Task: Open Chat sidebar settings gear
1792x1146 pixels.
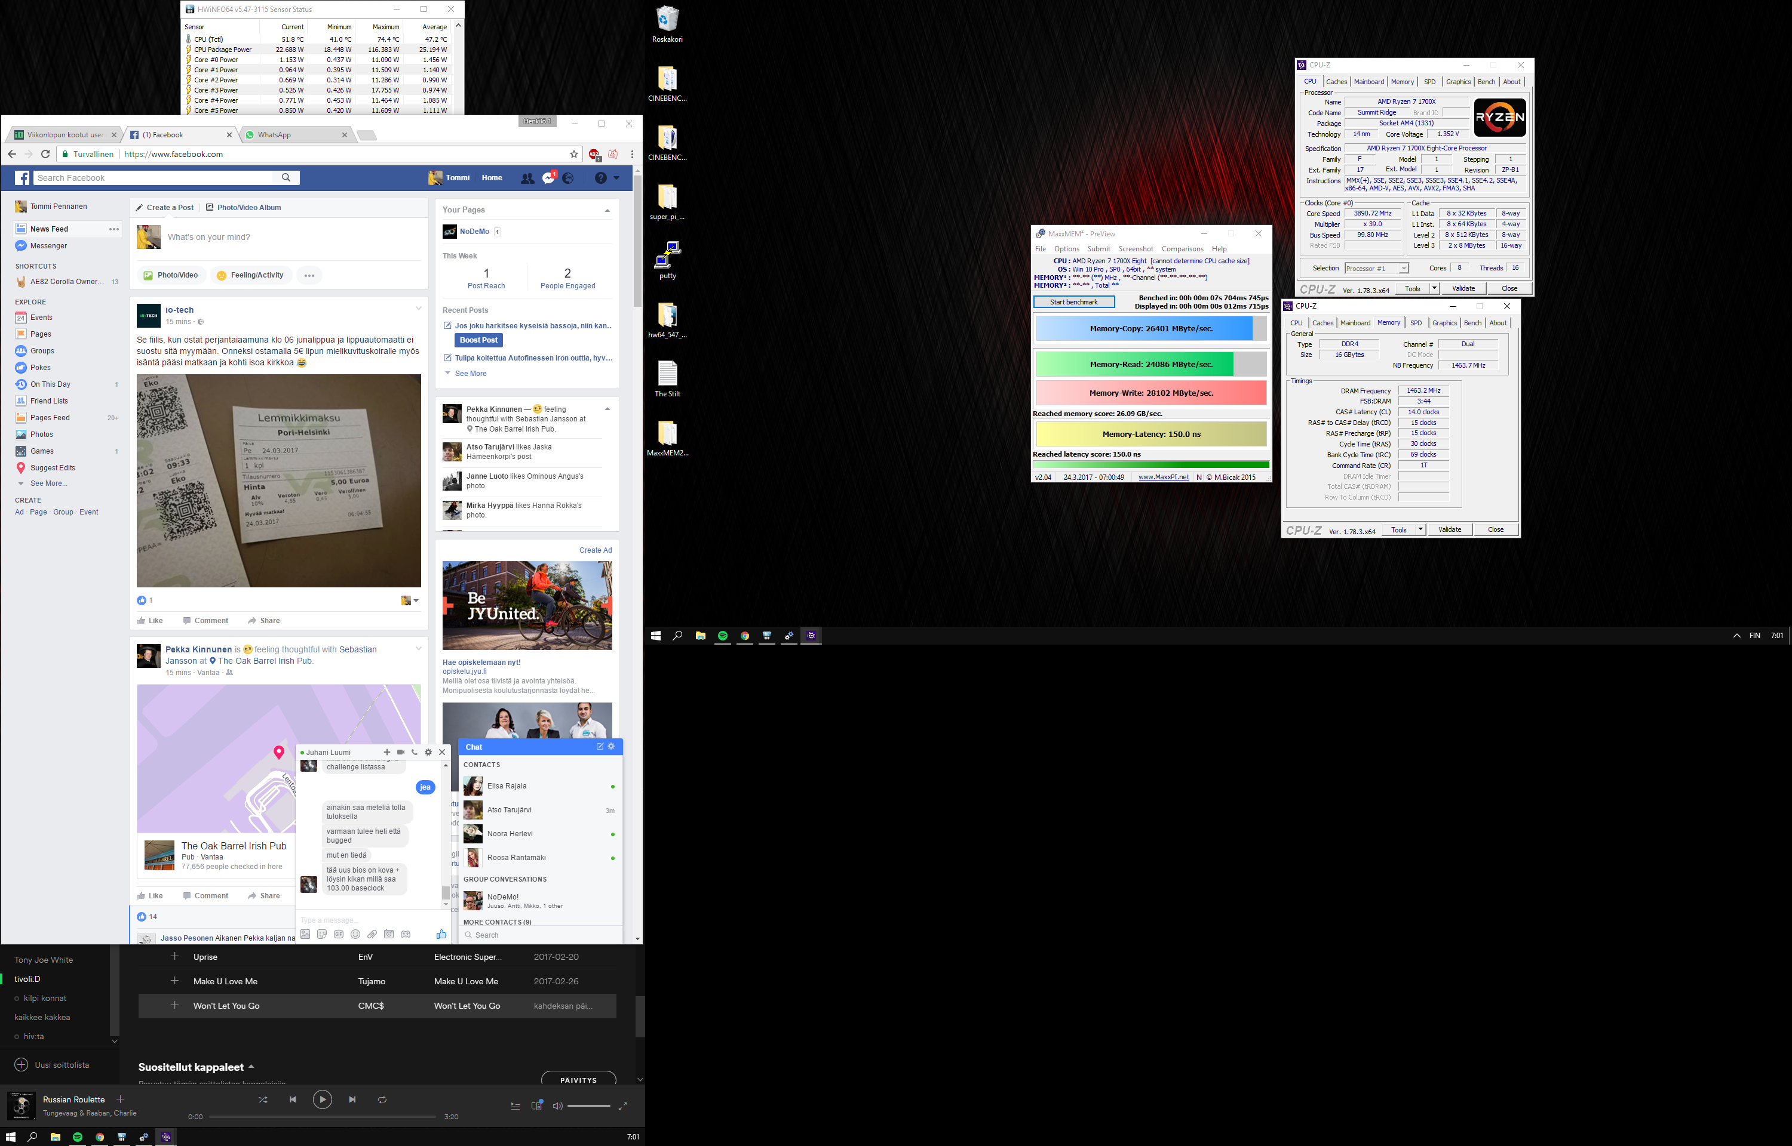Action: (611, 746)
